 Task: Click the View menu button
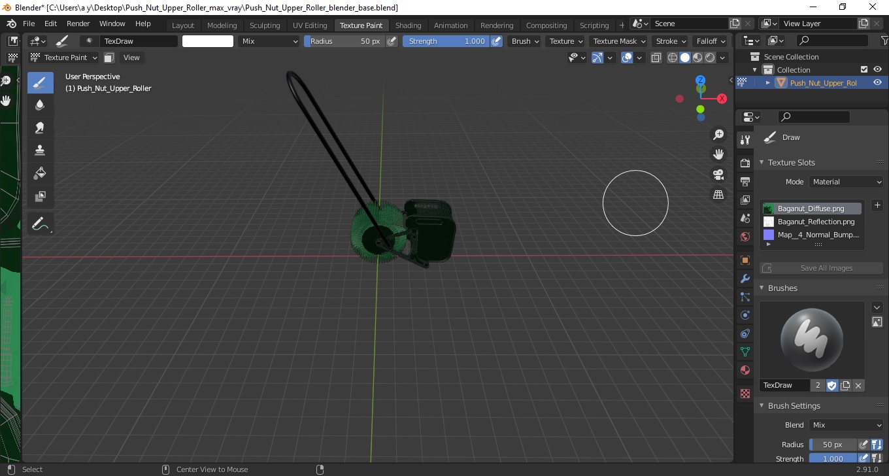(131, 58)
